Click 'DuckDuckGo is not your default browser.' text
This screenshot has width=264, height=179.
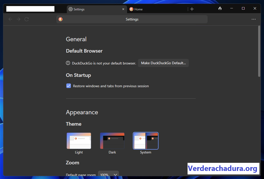click(104, 63)
